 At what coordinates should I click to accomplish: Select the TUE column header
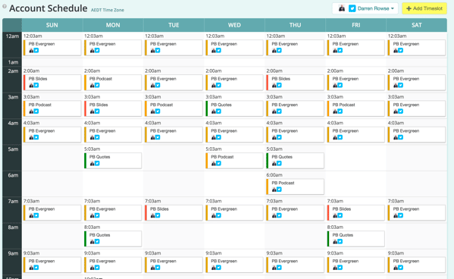(x=174, y=25)
